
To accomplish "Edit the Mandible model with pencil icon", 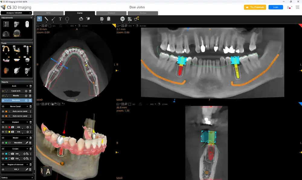I will [x=27, y=143].
